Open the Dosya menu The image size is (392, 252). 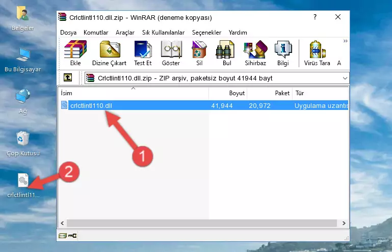pyautogui.click(x=68, y=33)
